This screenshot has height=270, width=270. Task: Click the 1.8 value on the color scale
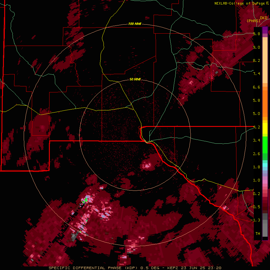click(x=256, y=167)
